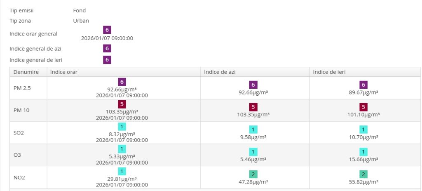Select the SO2 row label
Viewport: 422px width, 191px height.
(19, 132)
